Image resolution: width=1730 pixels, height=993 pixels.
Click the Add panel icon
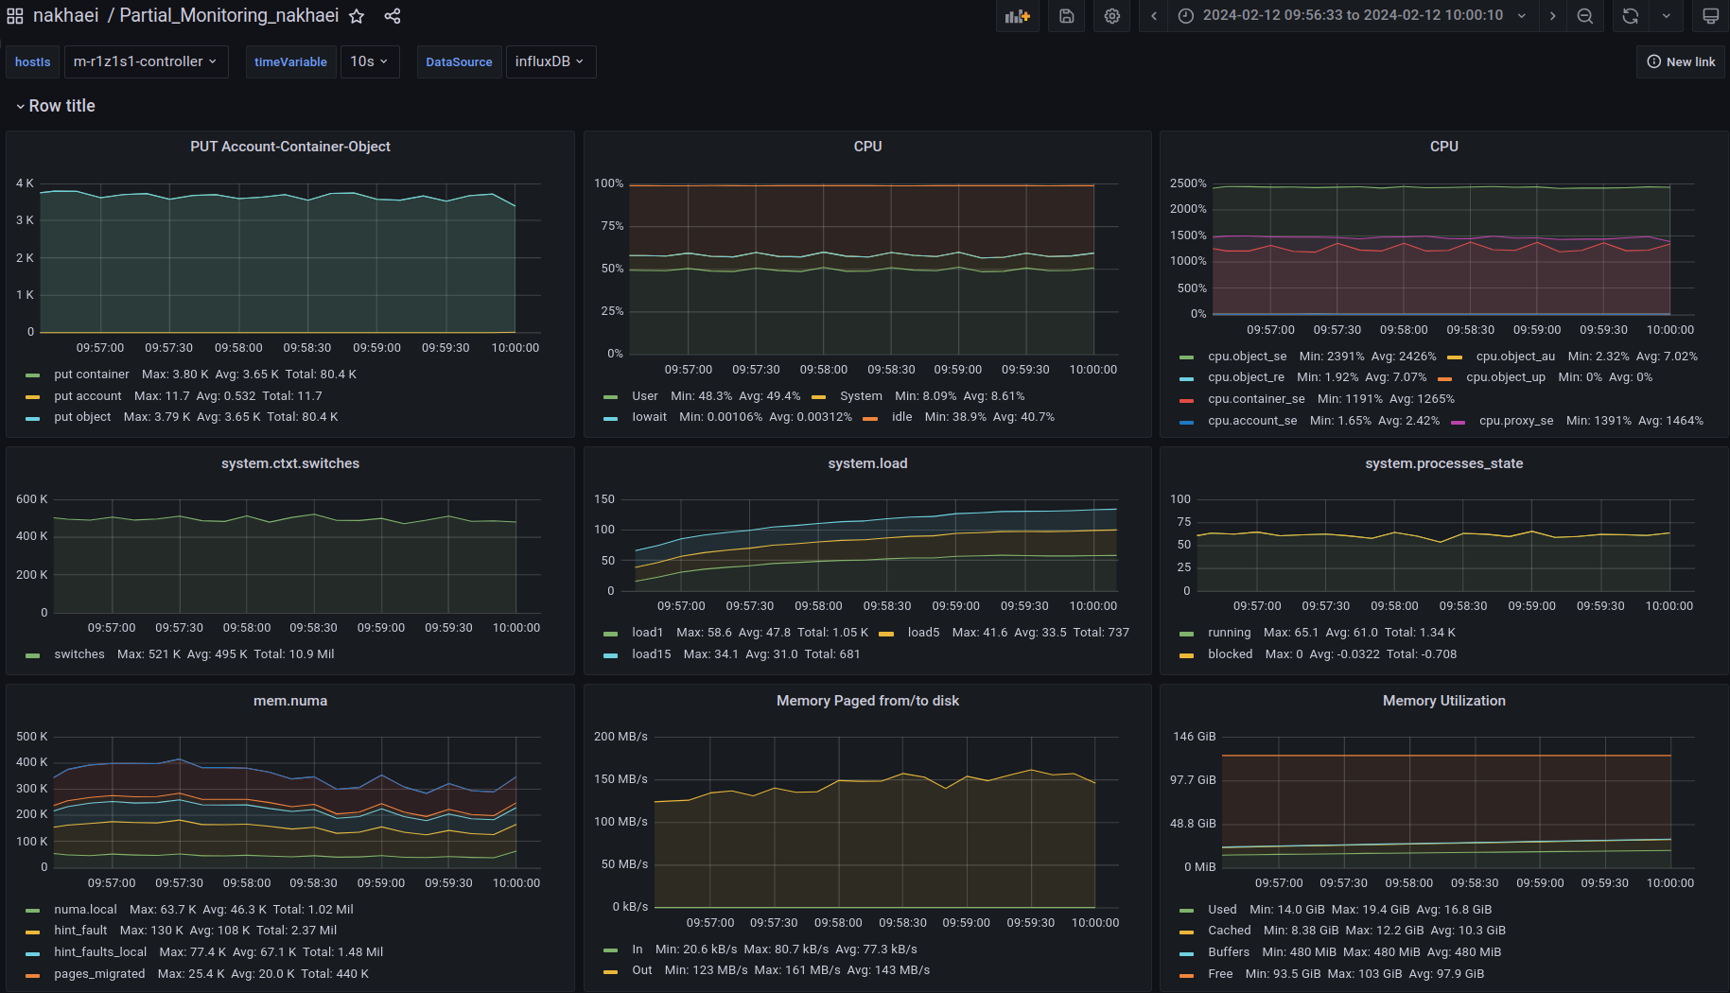1017,16
